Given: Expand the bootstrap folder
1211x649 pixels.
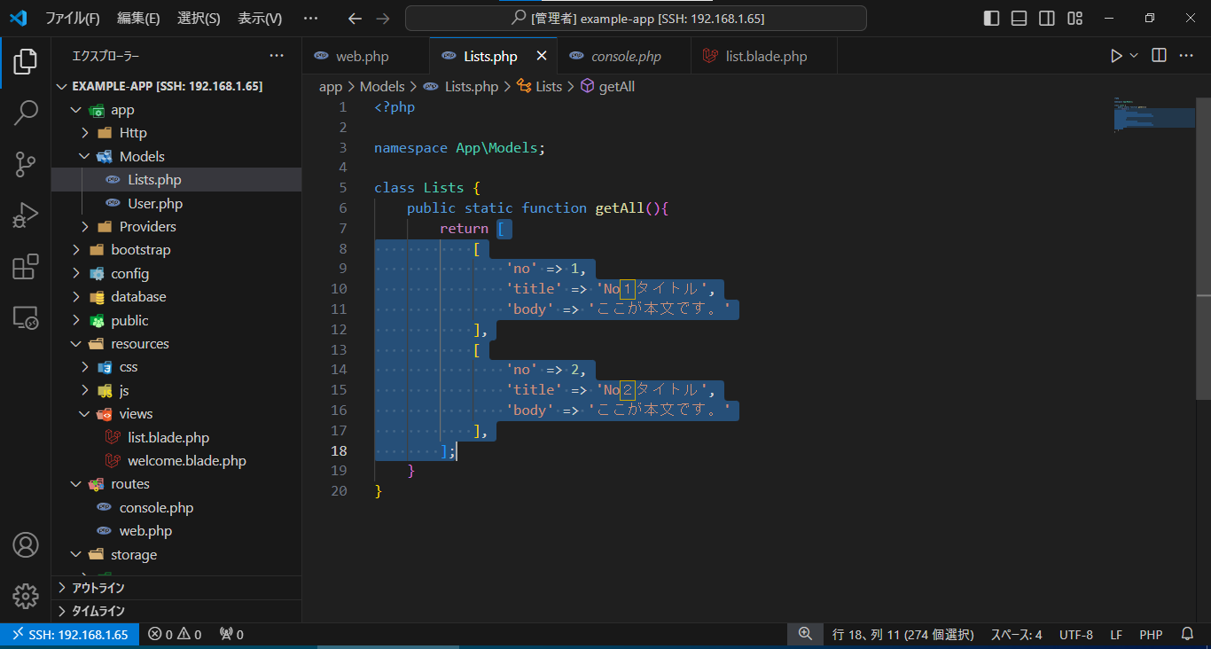Looking at the screenshot, I should click(176, 250).
